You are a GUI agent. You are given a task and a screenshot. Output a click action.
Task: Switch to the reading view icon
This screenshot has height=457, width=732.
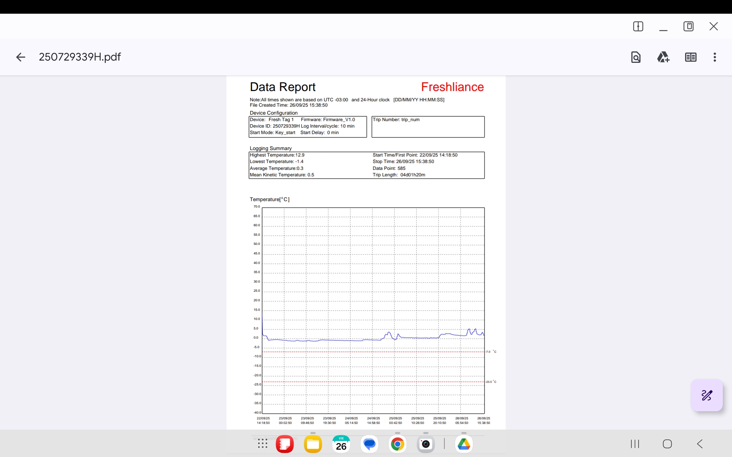coord(690,57)
